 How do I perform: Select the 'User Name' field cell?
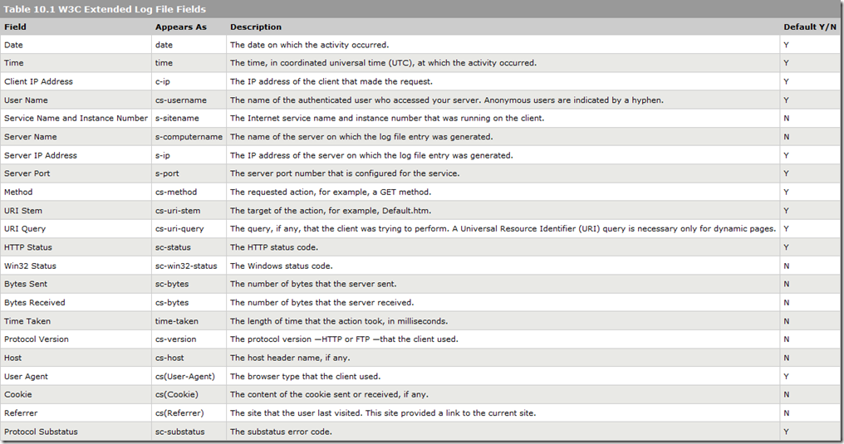tap(76, 100)
